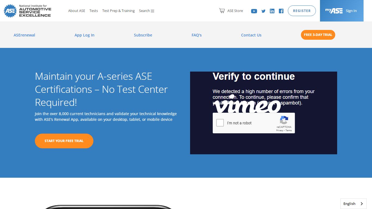The image size is (372, 209).
Task: Click START YOUR FREE TRIAL button
Action: click(64, 141)
